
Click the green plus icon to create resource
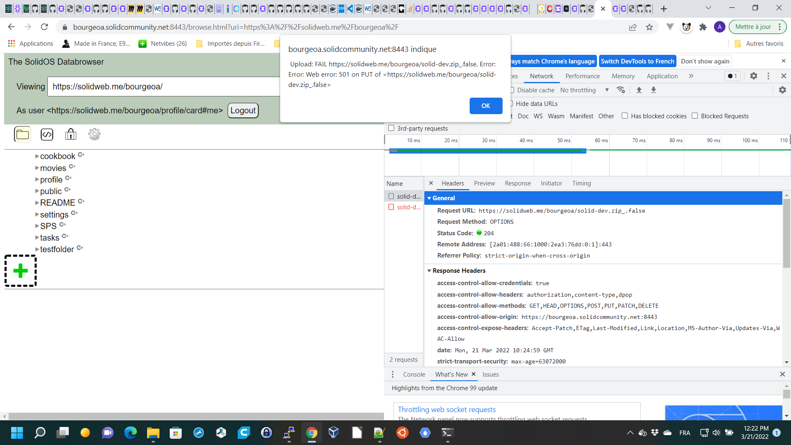[x=20, y=271]
